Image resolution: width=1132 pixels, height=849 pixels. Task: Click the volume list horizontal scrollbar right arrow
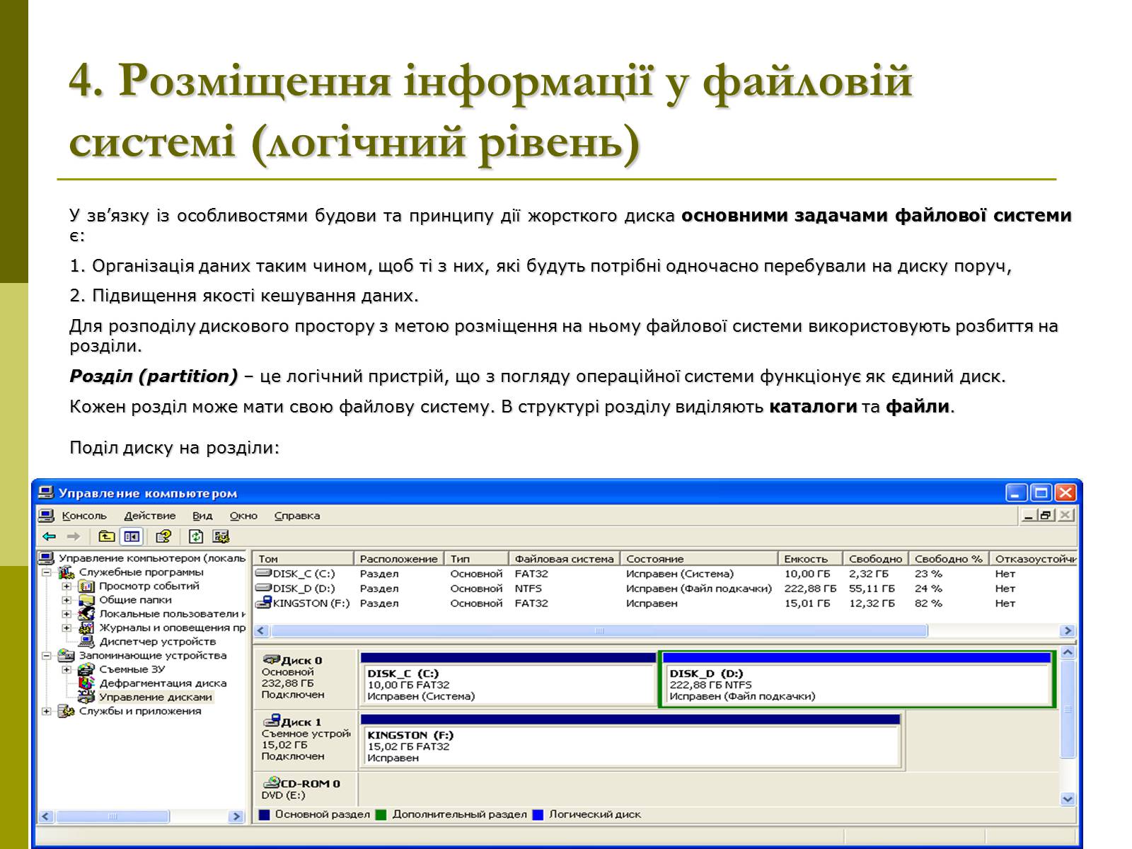(x=1067, y=630)
